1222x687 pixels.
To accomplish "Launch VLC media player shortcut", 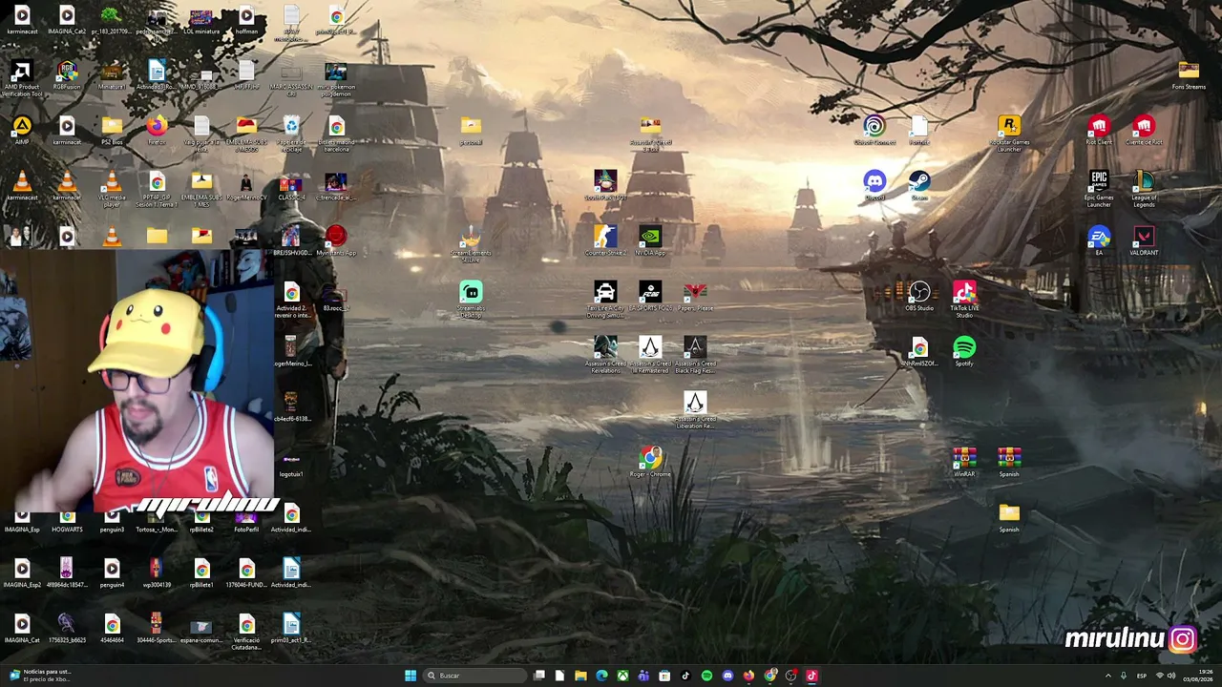I will point(112,190).
